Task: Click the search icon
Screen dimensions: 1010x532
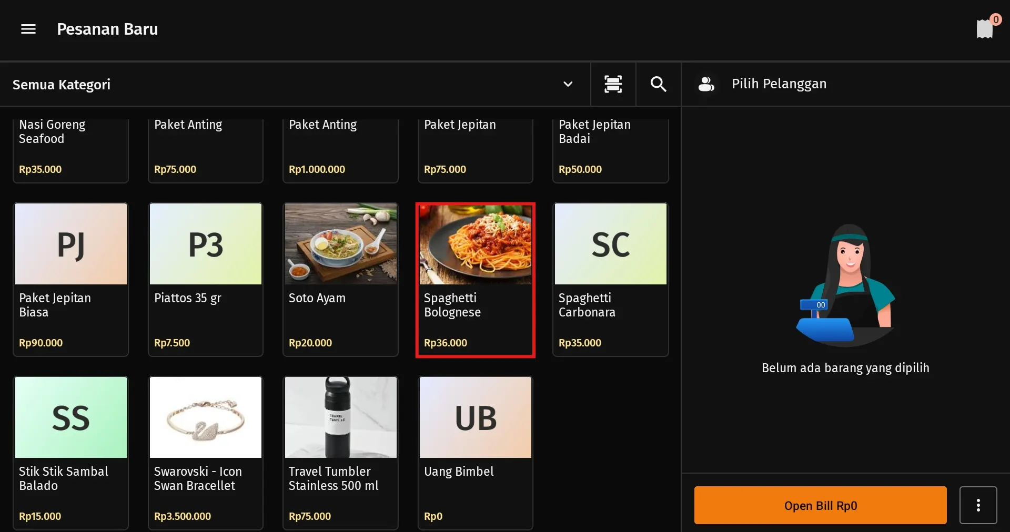Action: [x=658, y=84]
